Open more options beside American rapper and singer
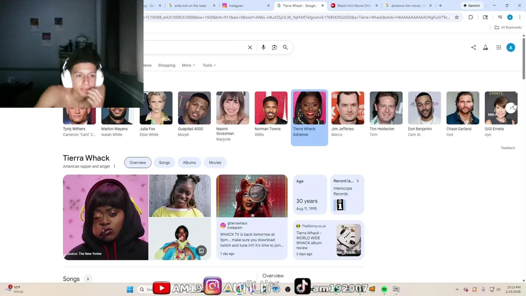 [x=115, y=166]
